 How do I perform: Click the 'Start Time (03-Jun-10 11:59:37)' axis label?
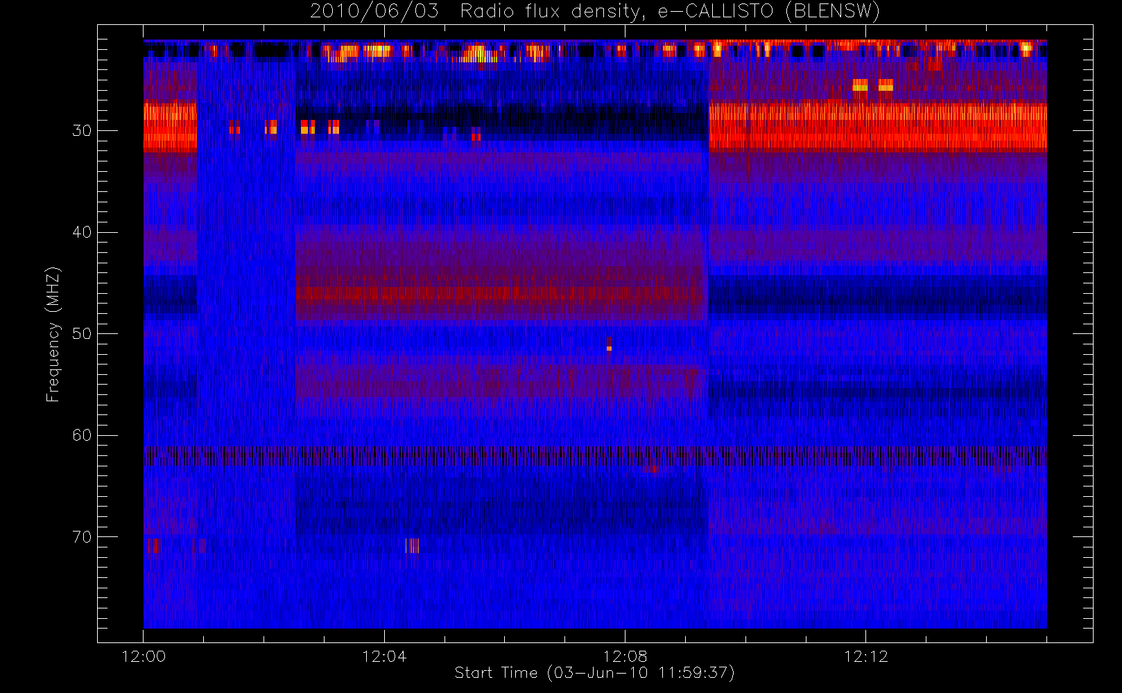(x=595, y=673)
